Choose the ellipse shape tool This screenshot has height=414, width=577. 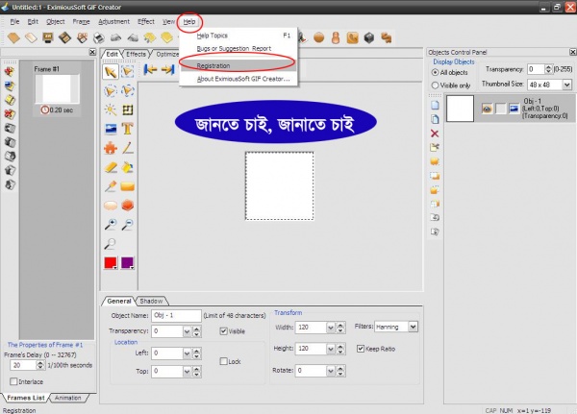(111, 206)
